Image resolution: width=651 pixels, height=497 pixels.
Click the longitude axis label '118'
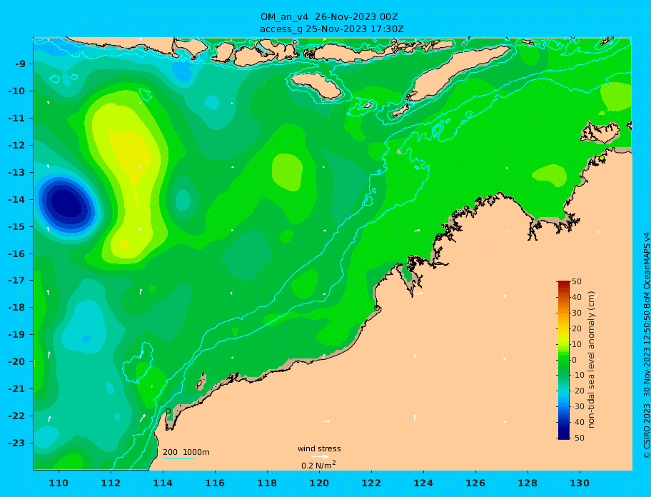[x=268, y=483]
